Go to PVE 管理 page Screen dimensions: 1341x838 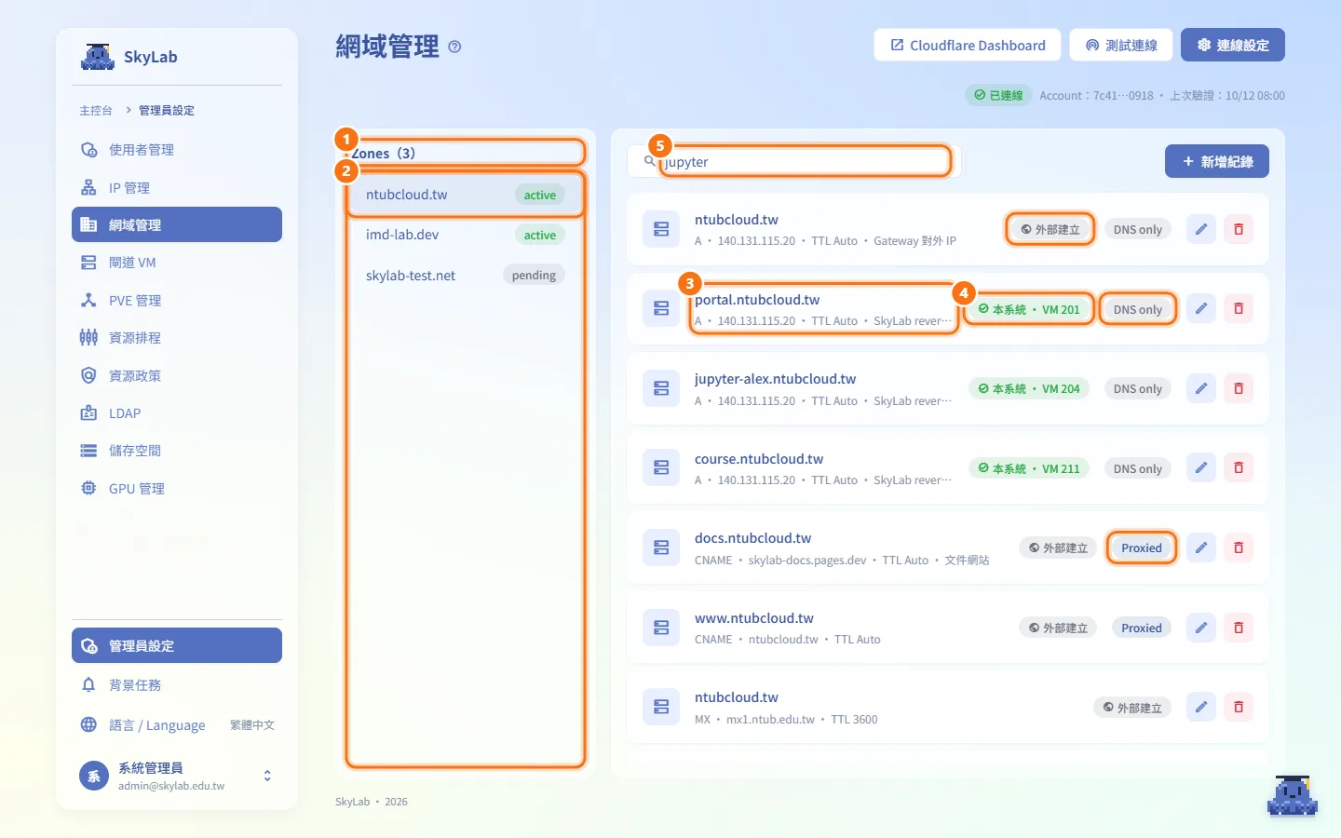tap(177, 300)
